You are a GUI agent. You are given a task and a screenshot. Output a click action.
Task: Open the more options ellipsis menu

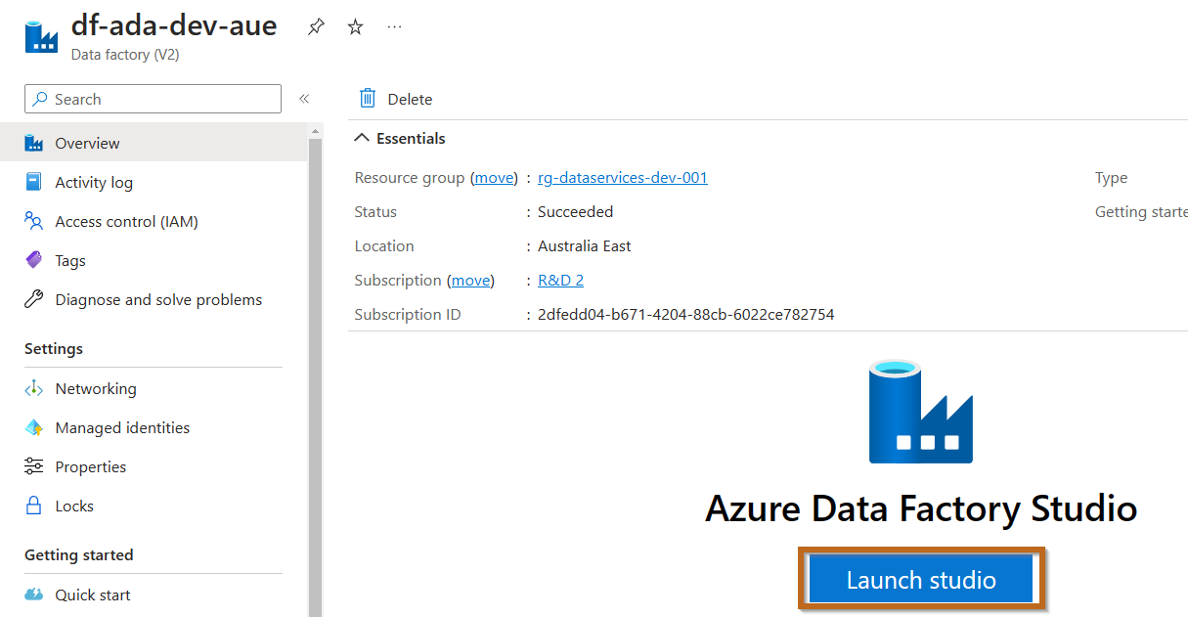click(x=395, y=27)
